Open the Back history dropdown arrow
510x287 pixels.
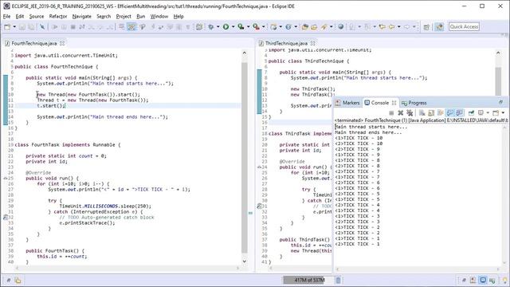pos(398,26)
